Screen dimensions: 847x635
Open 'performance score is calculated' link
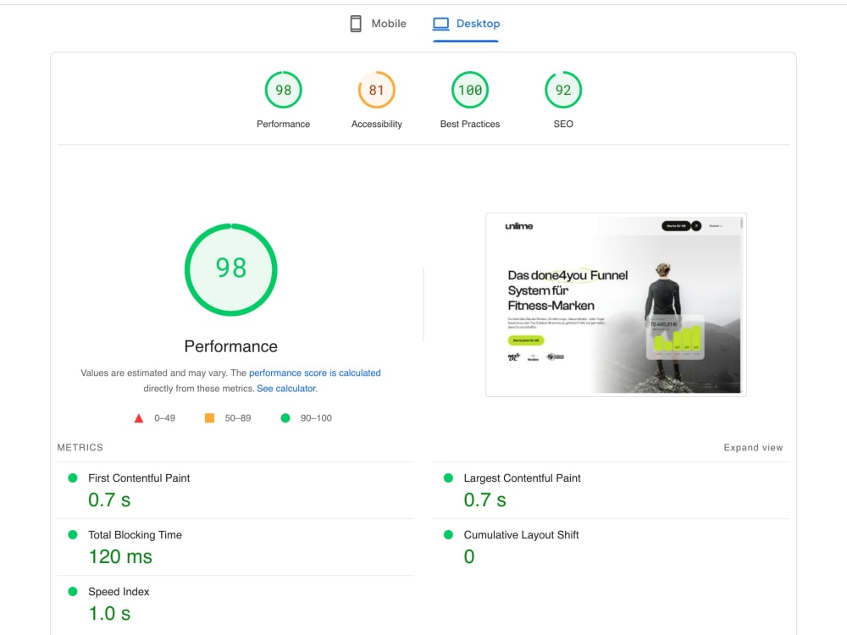click(x=315, y=373)
